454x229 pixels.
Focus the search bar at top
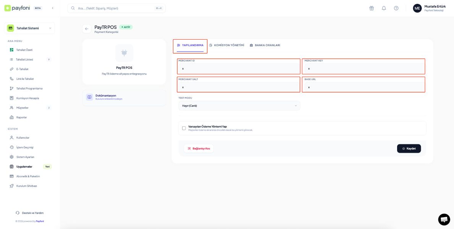pyautogui.click(x=116, y=8)
